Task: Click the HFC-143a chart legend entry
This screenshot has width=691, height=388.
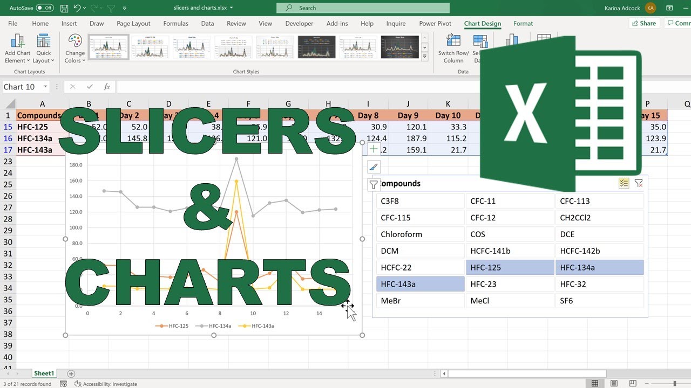Action: (257, 326)
